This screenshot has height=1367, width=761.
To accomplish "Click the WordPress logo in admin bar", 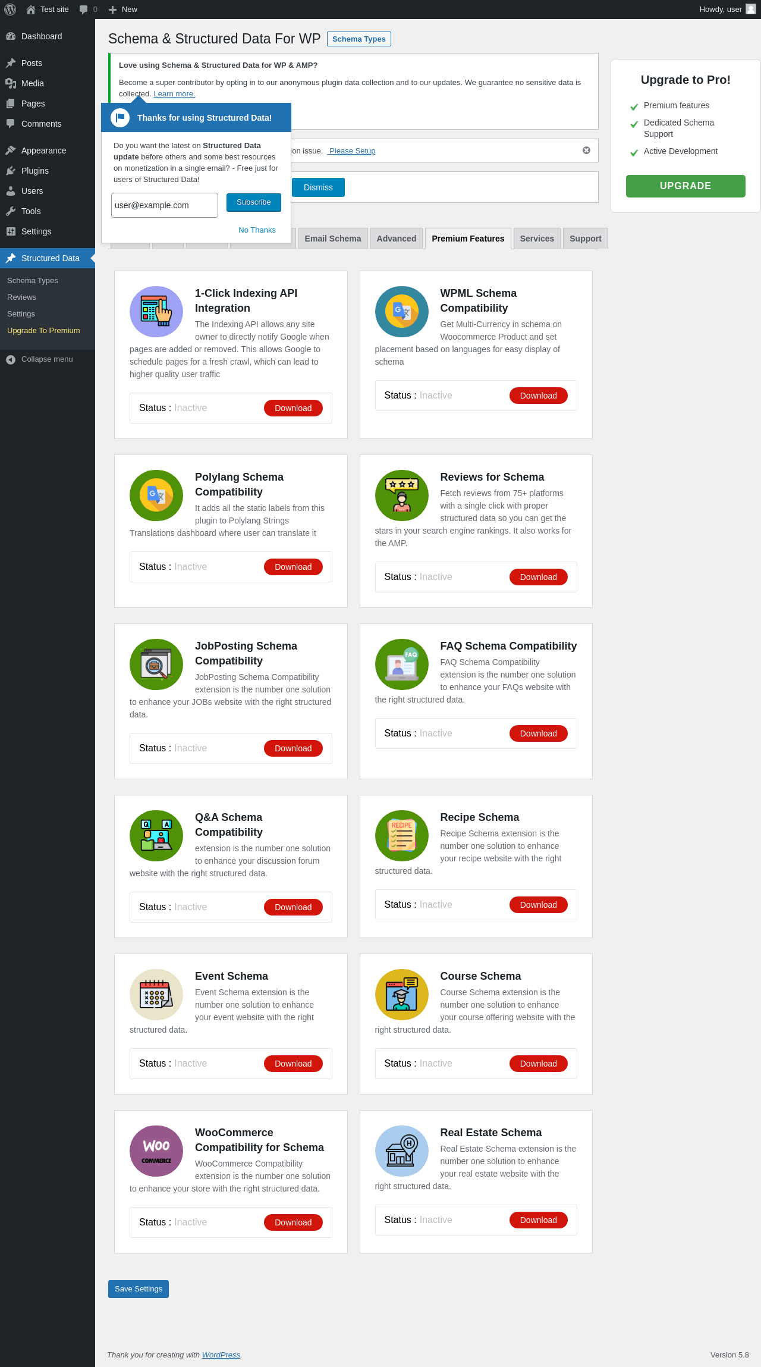I will point(10,10).
